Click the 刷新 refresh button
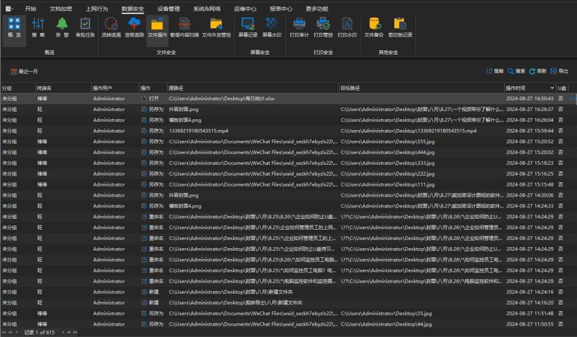 point(537,71)
